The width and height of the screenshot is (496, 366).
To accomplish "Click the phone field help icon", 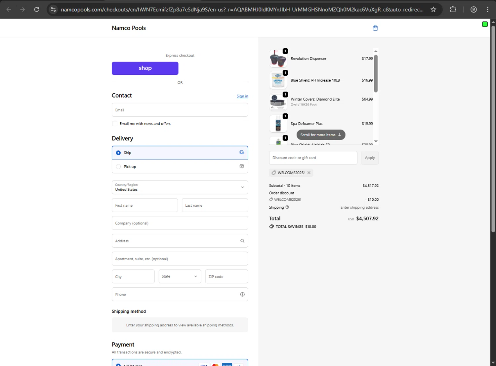I will (x=242, y=295).
